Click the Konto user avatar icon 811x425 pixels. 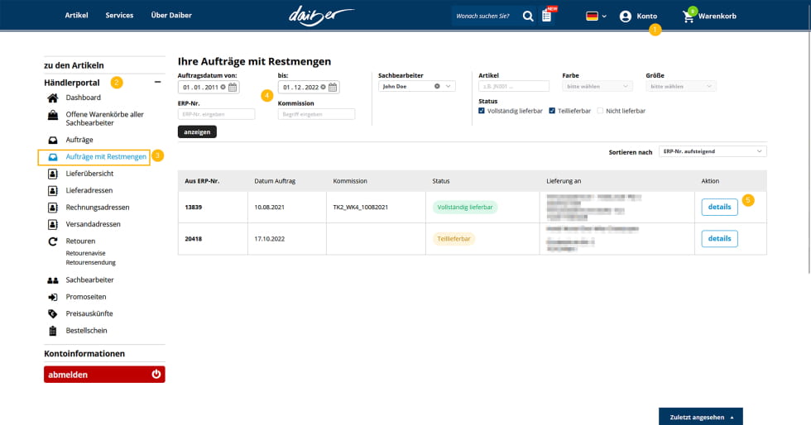[626, 17]
